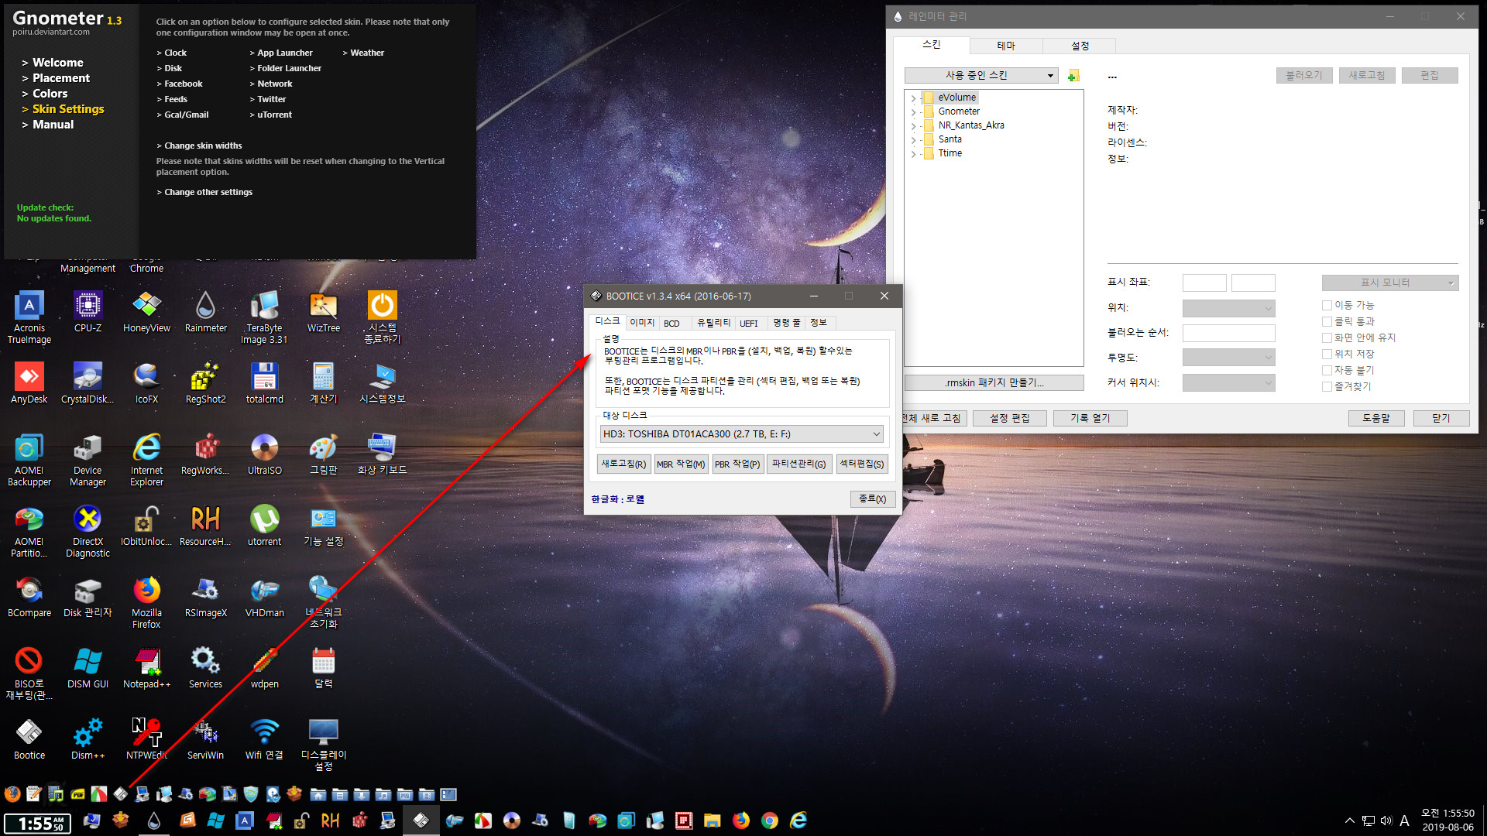Screen dimensions: 1487x836
Task: Open VHDman desktop icon
Action: [x=264, y=596]
